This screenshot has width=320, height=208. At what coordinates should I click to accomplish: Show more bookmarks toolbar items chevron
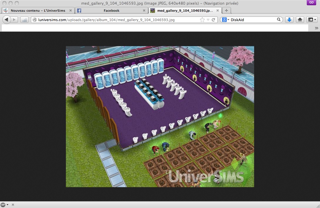coord(316,28)
